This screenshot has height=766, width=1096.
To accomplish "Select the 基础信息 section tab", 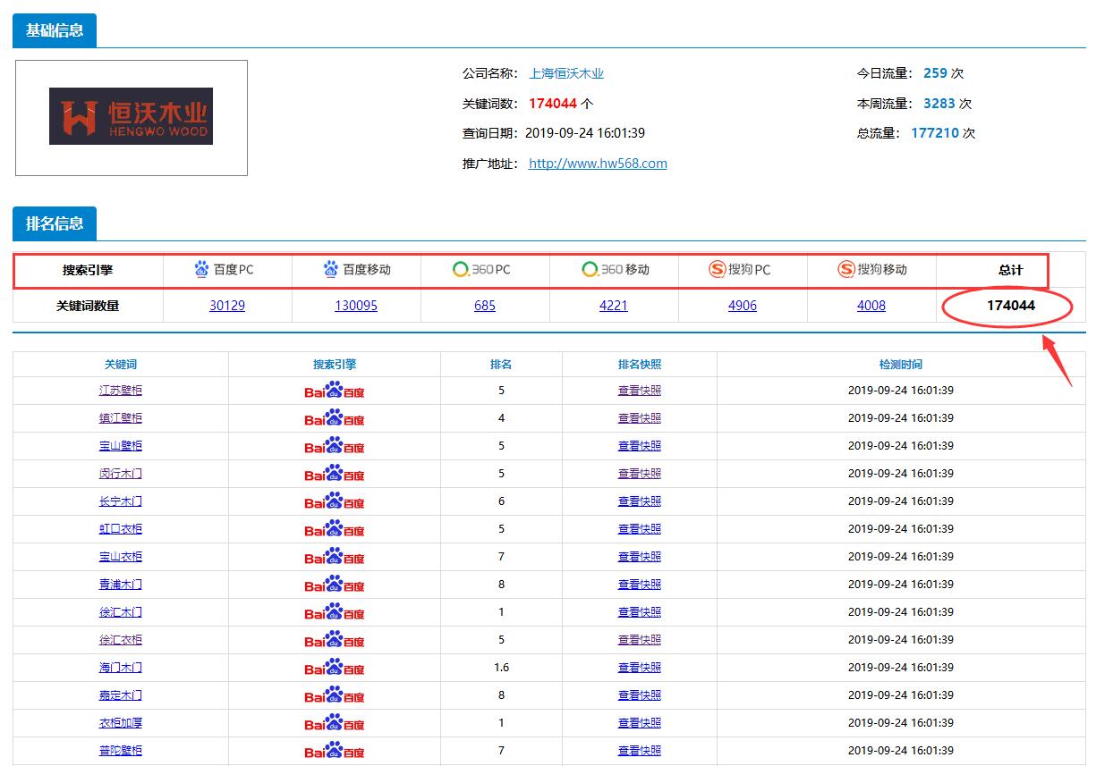I will pos(55,30).
